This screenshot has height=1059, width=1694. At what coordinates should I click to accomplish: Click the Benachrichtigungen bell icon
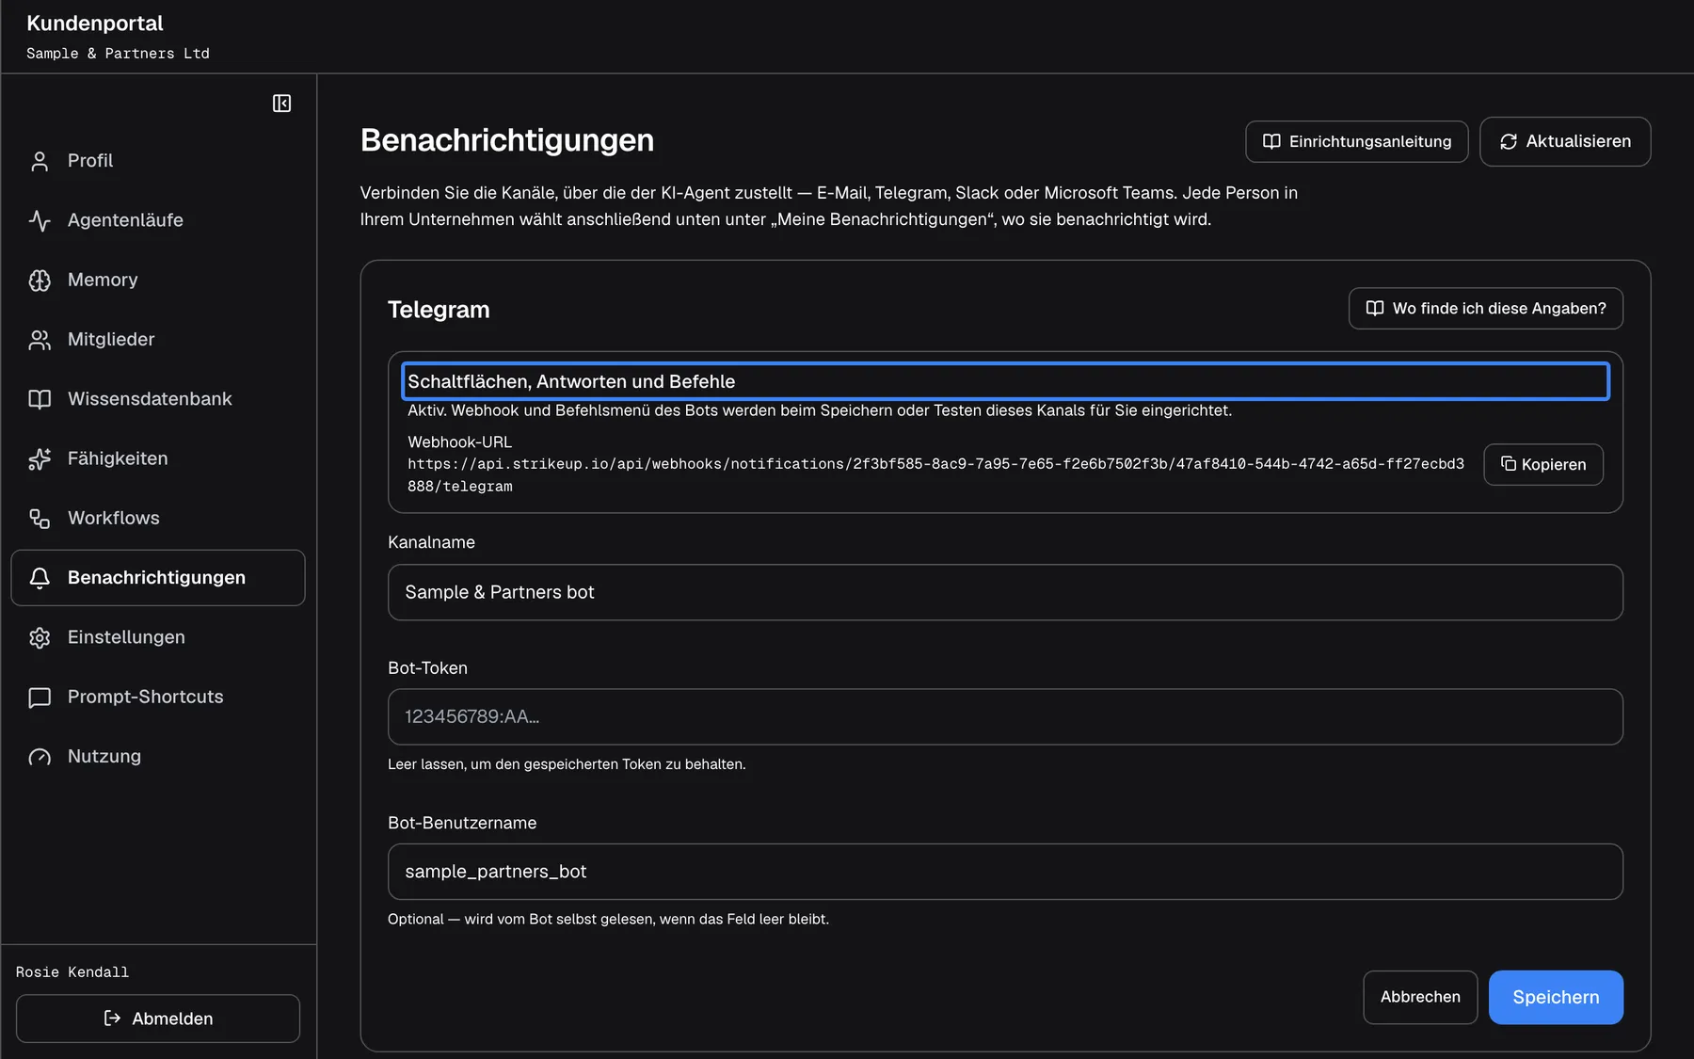point(40,578)
